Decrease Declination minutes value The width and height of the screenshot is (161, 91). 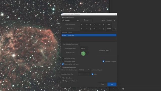[x=100, y=29]
